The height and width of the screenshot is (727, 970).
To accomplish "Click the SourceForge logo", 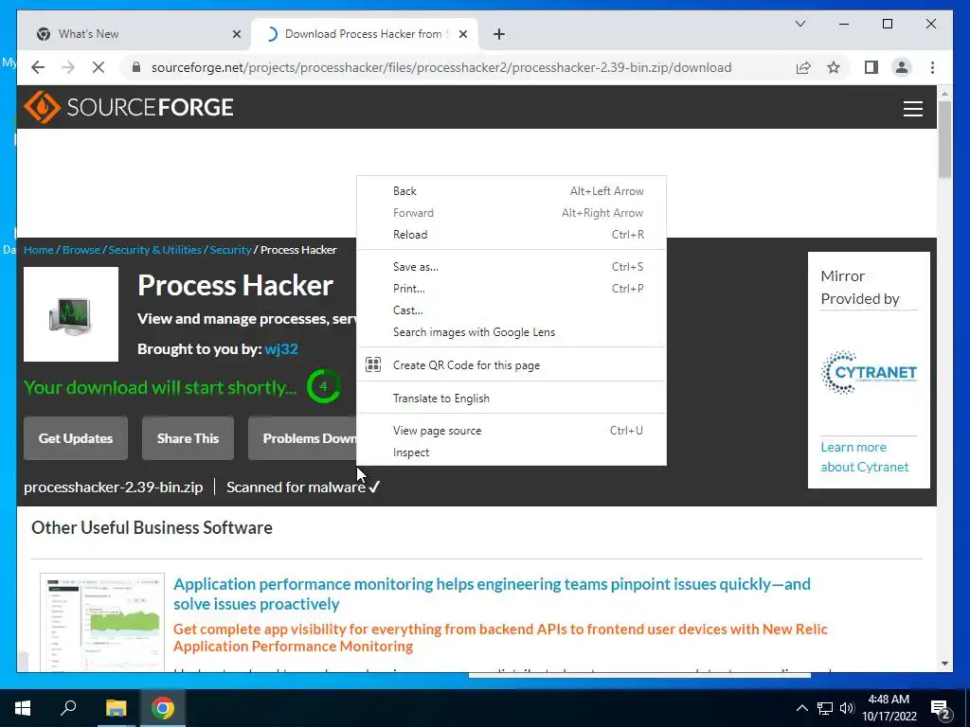I will (129, 107).
